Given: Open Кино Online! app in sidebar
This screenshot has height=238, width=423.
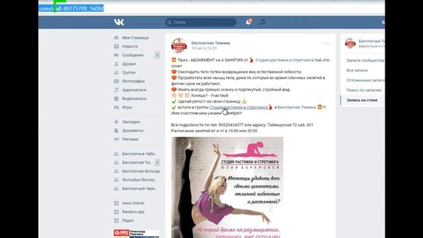Looking at the screenshot, I should coord(133,203).
